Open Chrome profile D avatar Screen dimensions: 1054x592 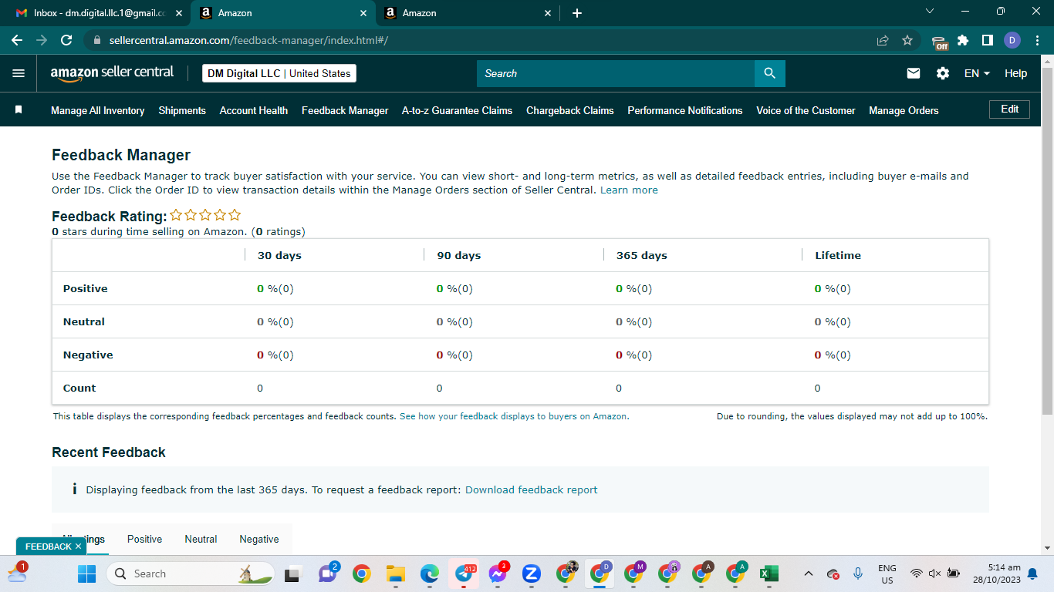(x=1012, y=40)
